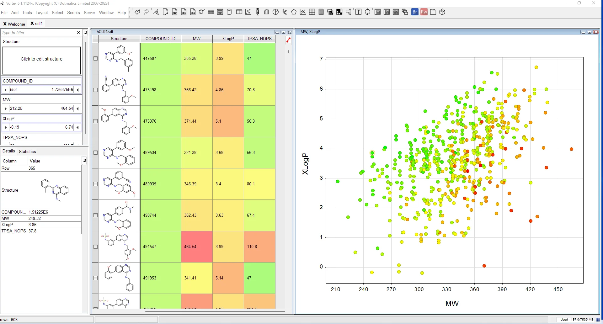Check the row checkbox for compound 491547
This screenshot has height=324, width=603.
point(95,247)
